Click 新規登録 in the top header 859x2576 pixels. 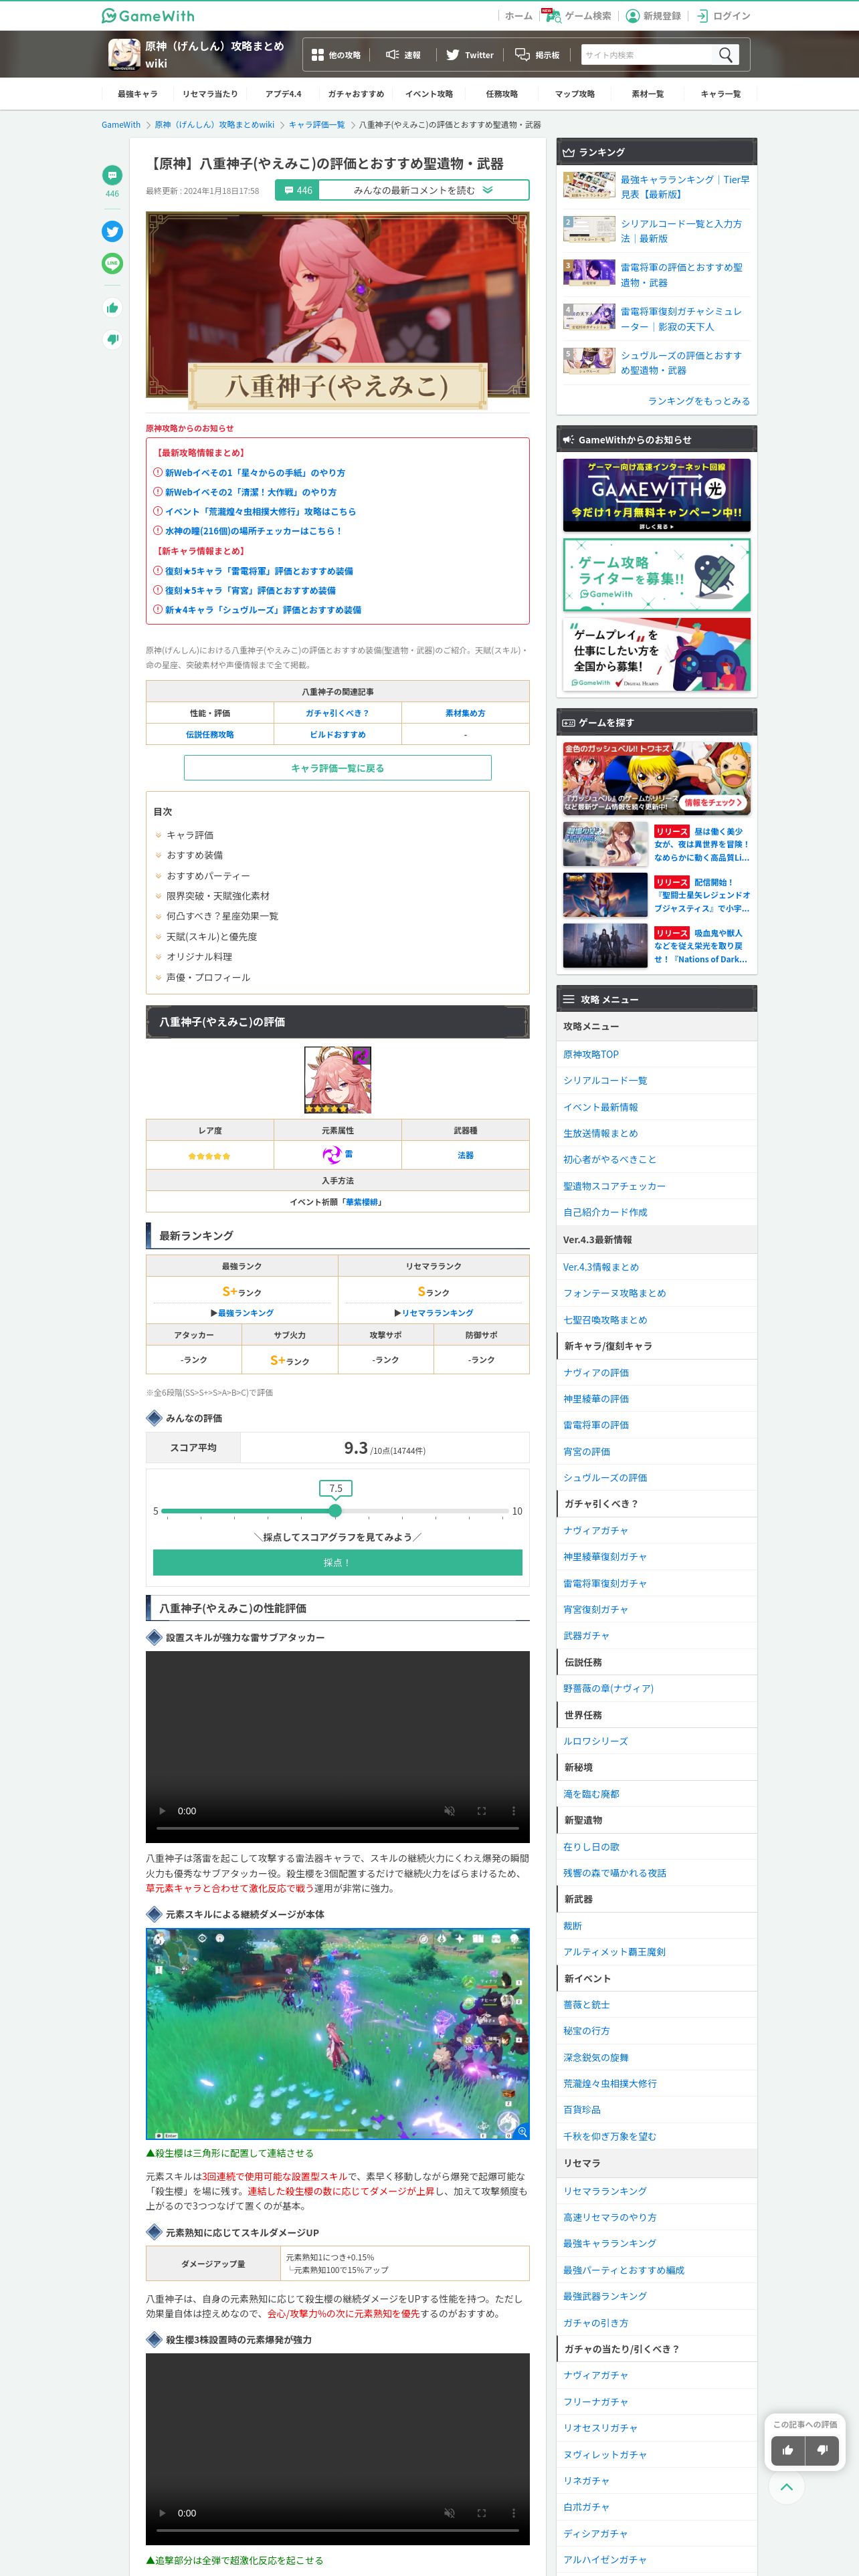coord(653,16)
